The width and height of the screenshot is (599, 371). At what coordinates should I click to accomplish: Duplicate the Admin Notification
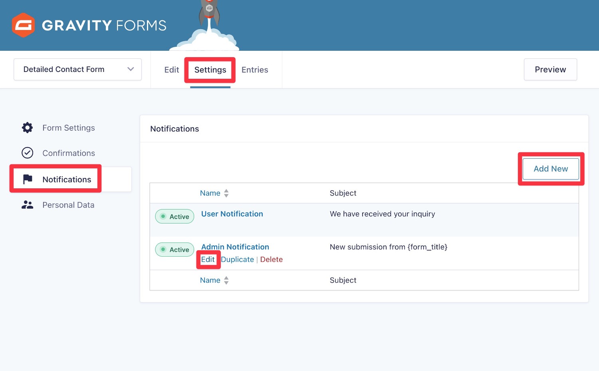click(238, 259)
